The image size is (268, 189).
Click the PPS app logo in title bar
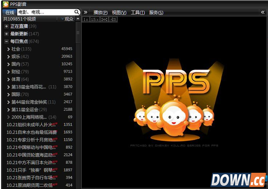click(x=6, y=4)
